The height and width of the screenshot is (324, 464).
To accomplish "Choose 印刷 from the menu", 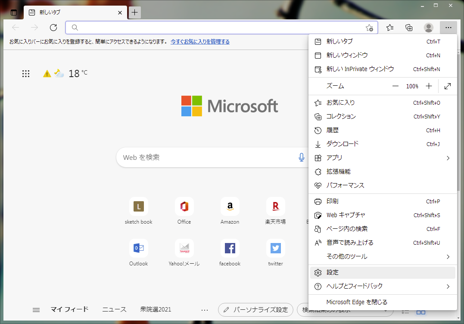I will 383,202.
